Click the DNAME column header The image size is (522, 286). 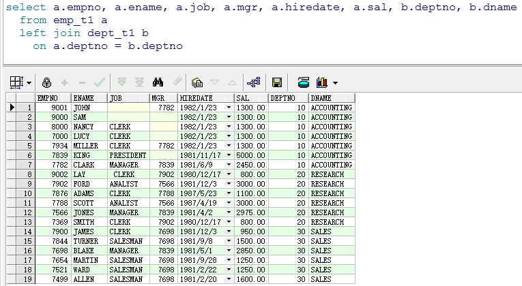332,98
